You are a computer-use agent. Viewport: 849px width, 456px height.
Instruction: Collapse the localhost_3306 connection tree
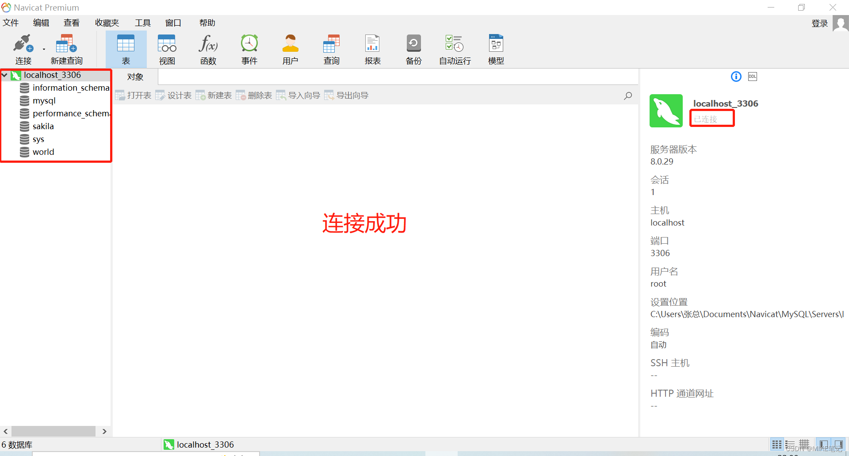(x=4, y=75)
